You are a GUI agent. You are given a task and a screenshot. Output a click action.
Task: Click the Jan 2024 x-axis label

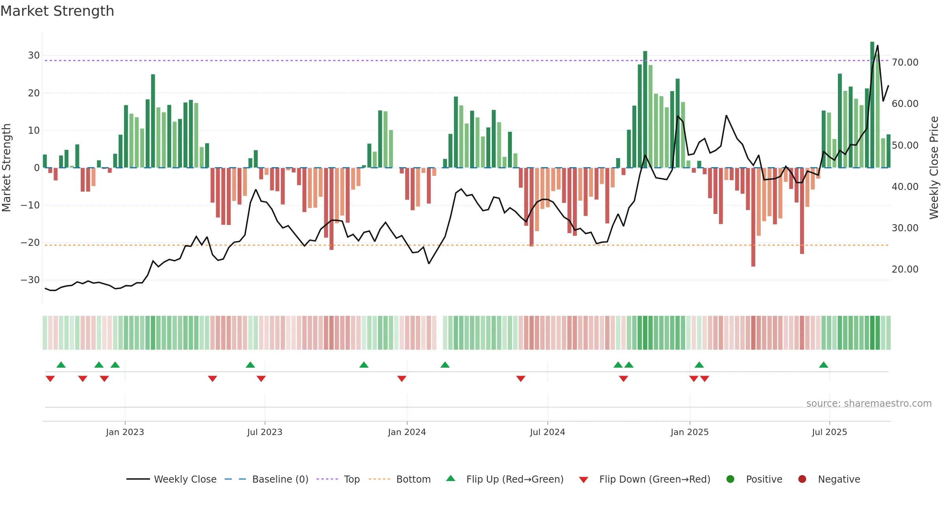pyautogui.click(x=407, y=432)
